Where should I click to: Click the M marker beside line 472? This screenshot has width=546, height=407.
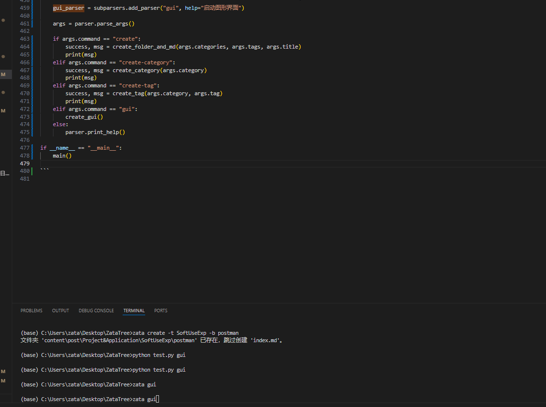coord(3,111)
